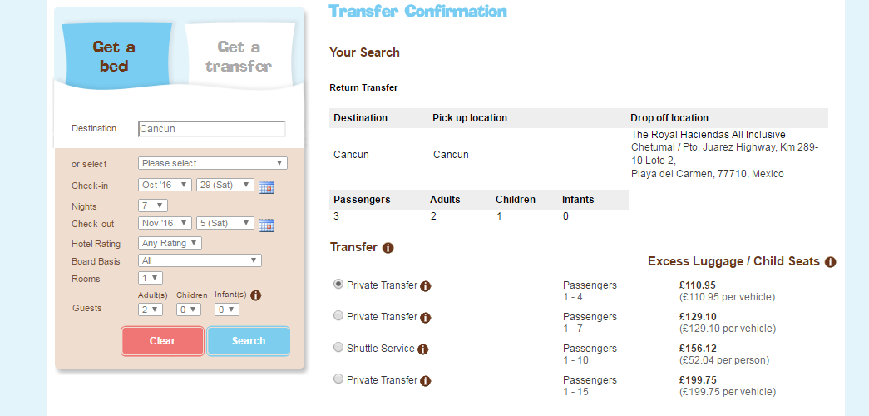Select the Private Transfer for 1 - 15 passengers

[x=338, y=379]
